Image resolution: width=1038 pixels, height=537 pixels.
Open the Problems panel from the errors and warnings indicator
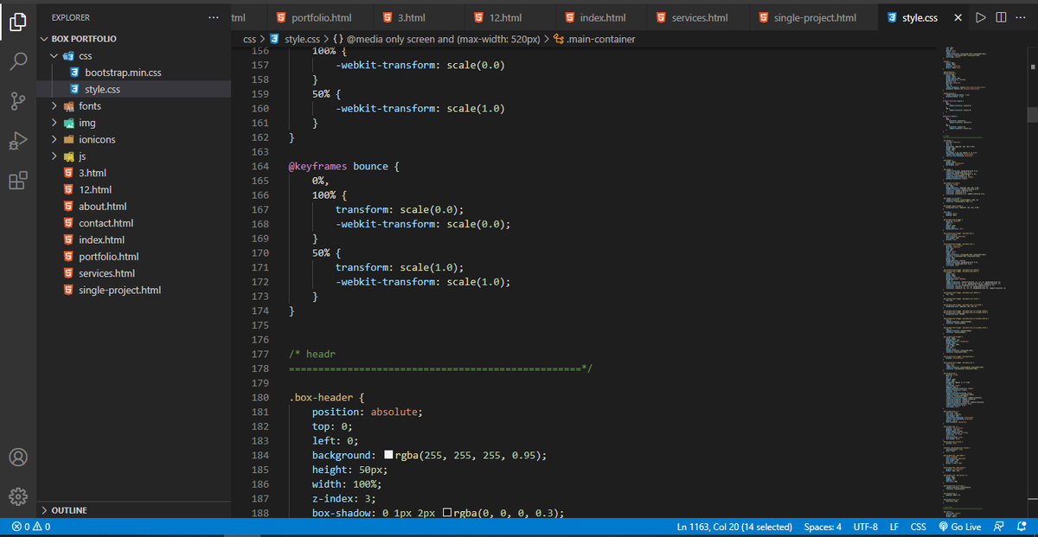(x=31, y=527)
